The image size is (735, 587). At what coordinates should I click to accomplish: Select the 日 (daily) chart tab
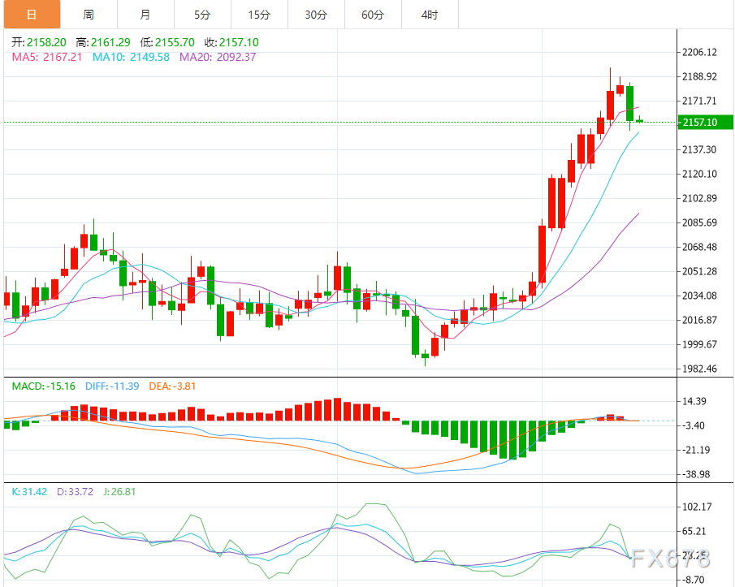click(x=31, y=15)
